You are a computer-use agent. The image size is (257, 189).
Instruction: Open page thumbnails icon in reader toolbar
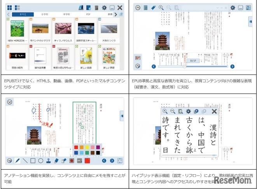248,7
